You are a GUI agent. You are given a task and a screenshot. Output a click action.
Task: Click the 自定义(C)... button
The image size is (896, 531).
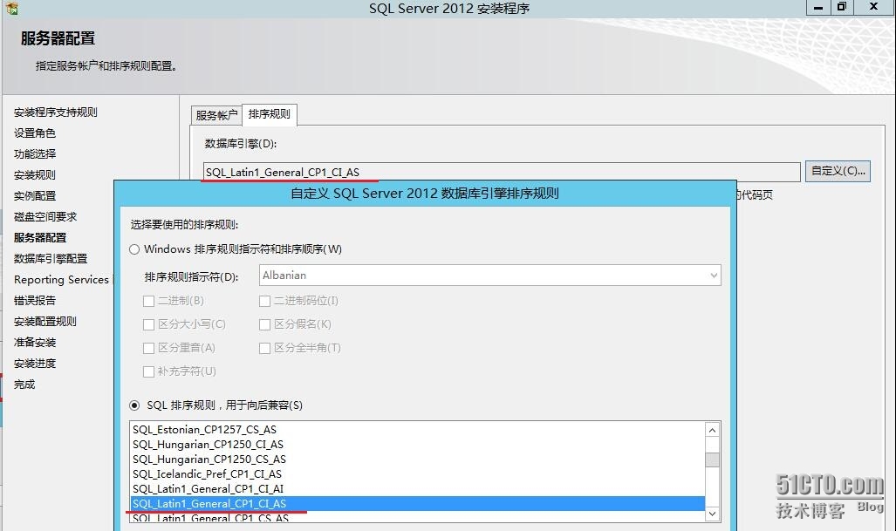coord(838,171)
